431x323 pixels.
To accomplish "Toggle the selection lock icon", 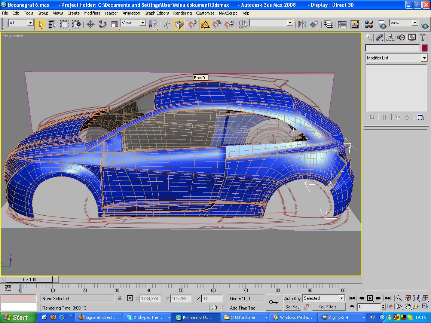I will click(120, 298).
